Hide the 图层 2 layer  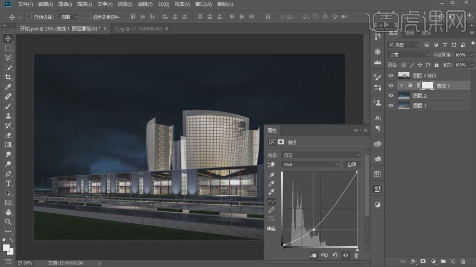[x=391, y=96]
